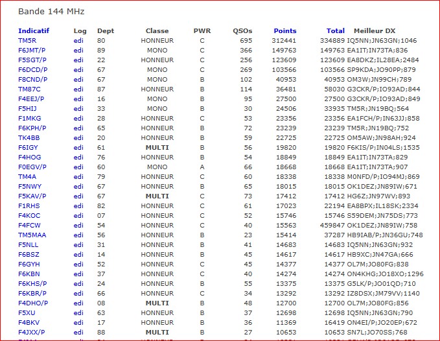Screen dimensions: 440x341
Task: Open the F6DCD/P callsign link
Action: (33, 69)
